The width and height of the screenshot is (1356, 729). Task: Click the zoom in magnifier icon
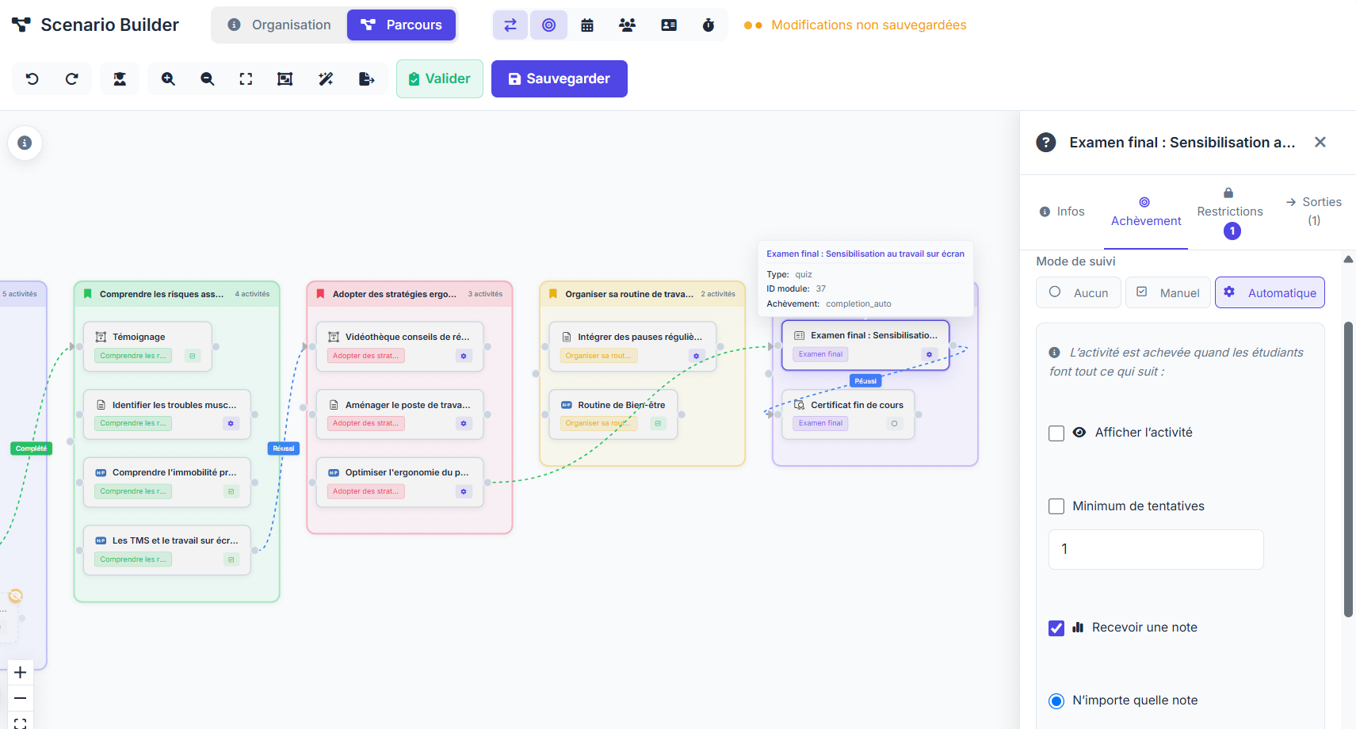coord(168,78)
